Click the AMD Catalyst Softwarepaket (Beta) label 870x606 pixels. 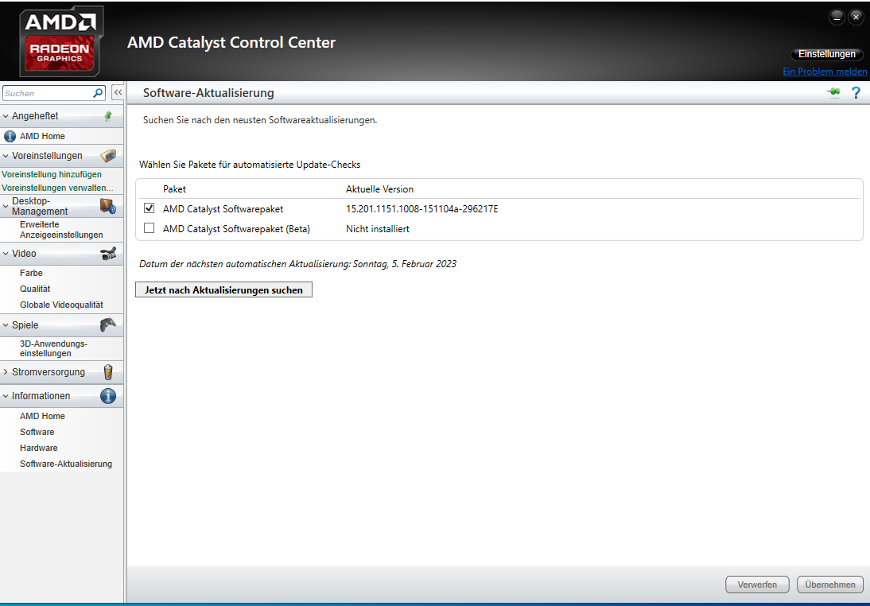point(236,228)
